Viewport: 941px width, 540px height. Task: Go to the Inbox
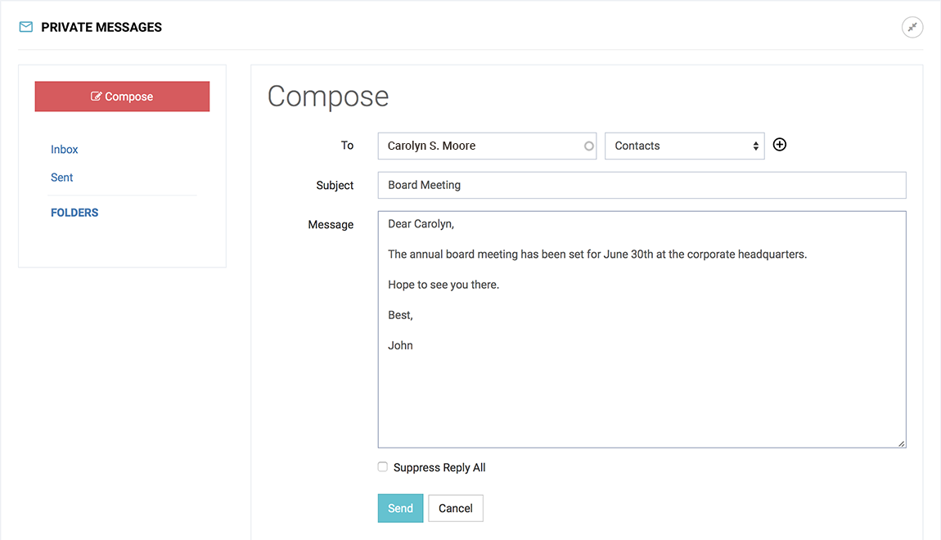tap(65, 150)
